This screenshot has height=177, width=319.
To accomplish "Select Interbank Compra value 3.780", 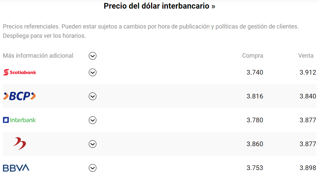I will click(x=255, y=120).
